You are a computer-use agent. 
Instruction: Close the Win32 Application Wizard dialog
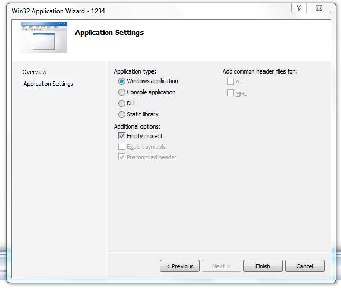pyautogui.click(x=319, y=8)
